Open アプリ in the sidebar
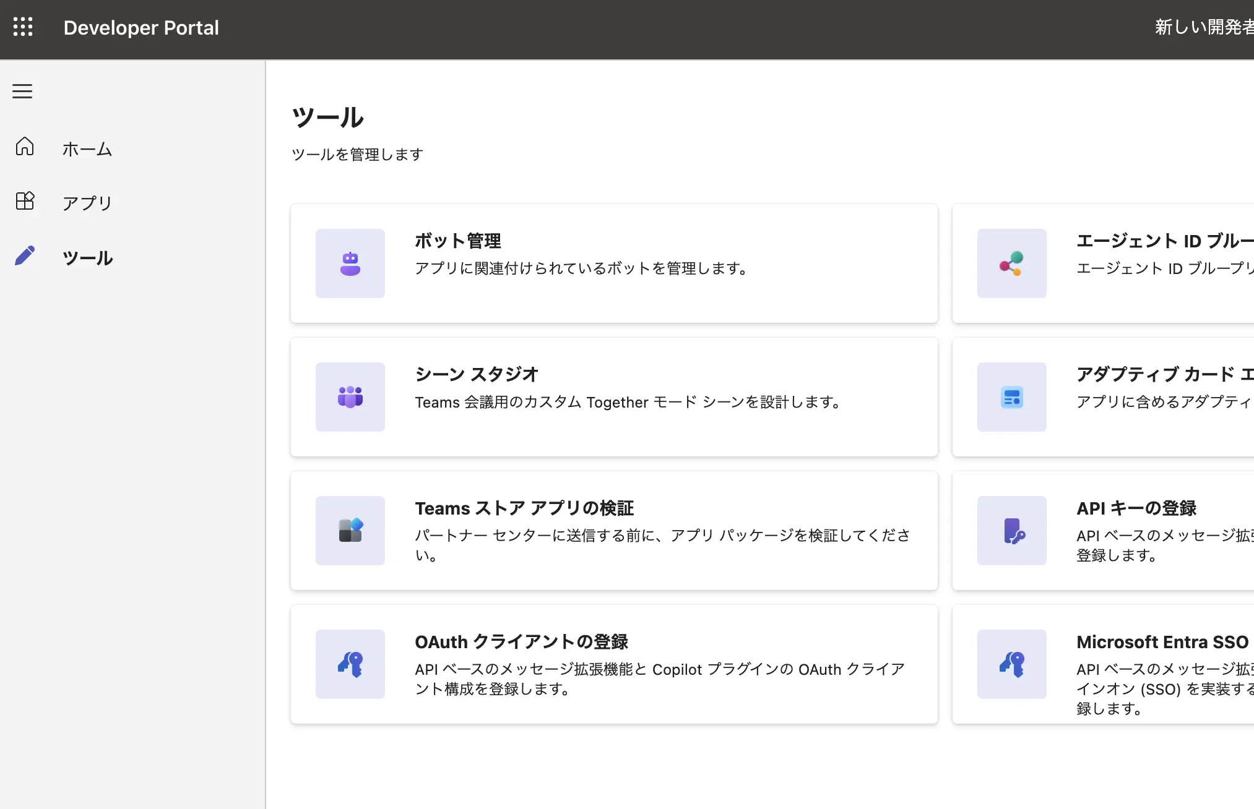 coord(87,203)
